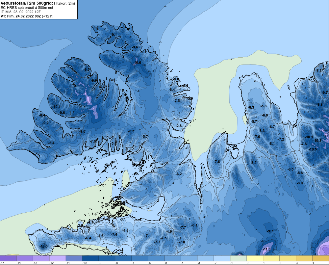This screenshot has width=329, height=265.
Task: Click the '-7.4' temperature label
Action: coord(114,234)
